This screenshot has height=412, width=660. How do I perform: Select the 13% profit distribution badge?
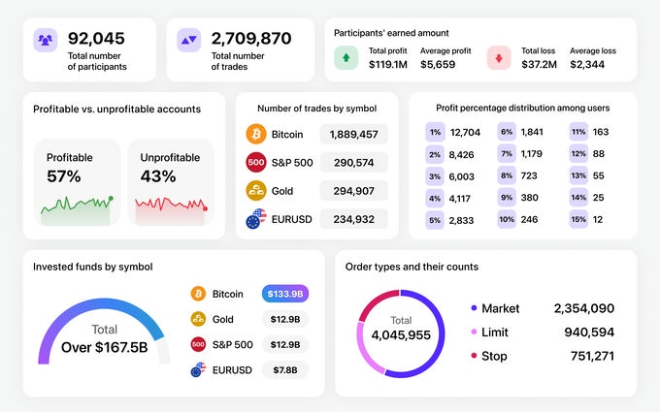click(x=578, y=175)
